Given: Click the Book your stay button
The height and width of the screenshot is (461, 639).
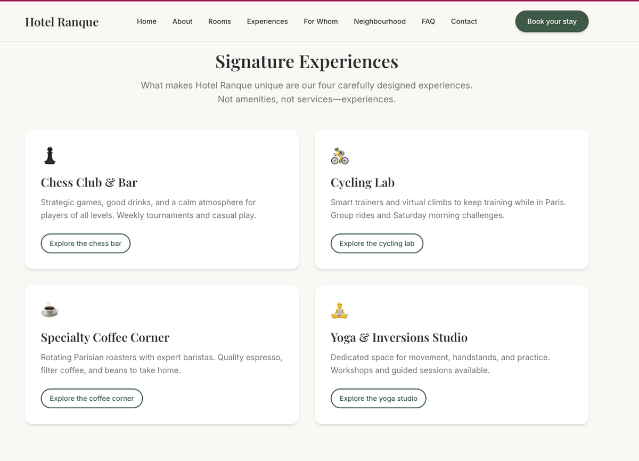Looking at the screenshot, I should [x=552, y=21].
